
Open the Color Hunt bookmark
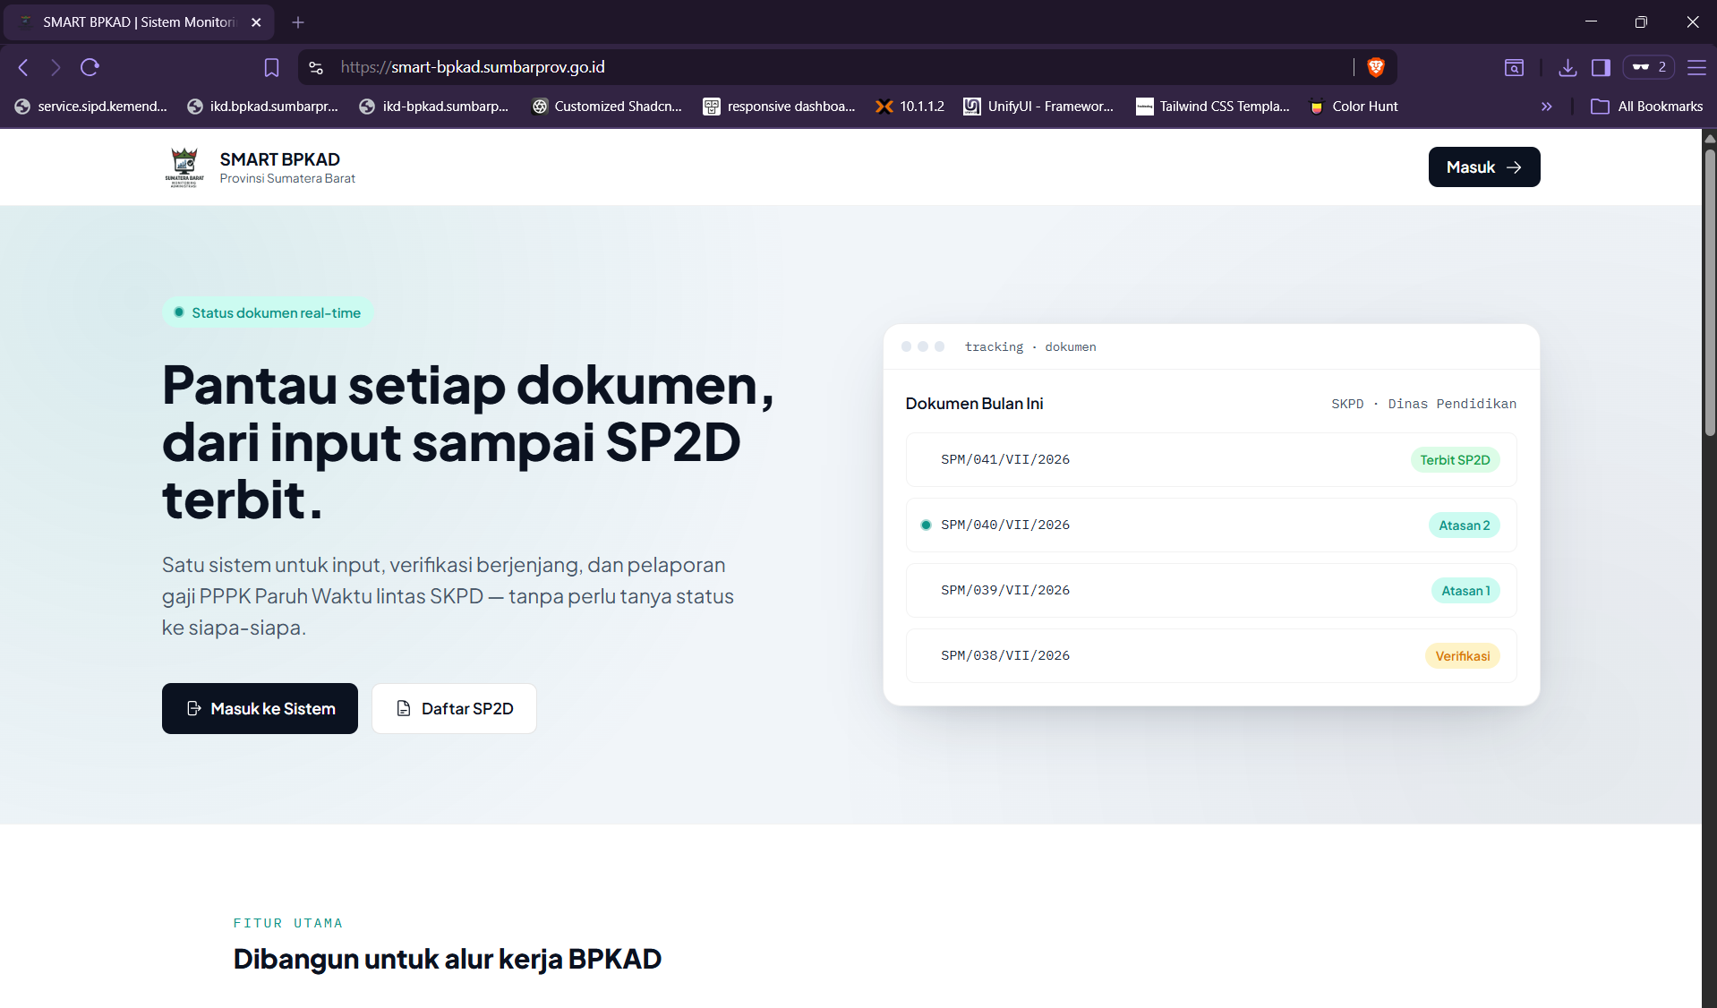(1354, 107)
